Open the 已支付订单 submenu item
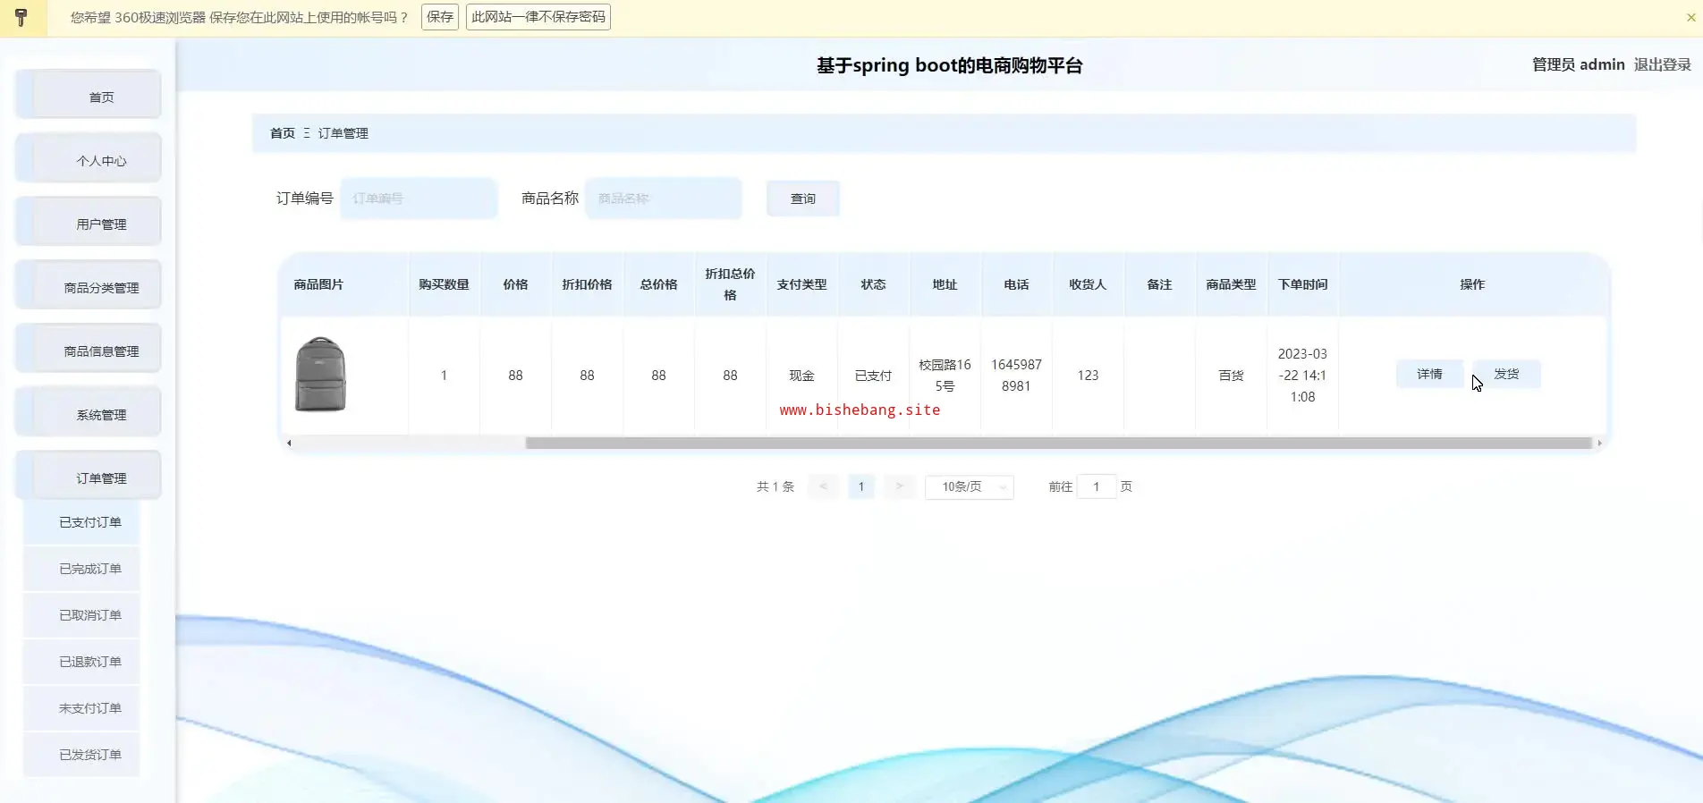This screenshot has width=1703, height=803. [x=89, y=522]
